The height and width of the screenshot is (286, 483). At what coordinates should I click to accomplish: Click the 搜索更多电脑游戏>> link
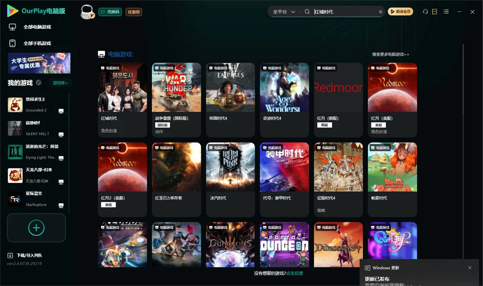391,54
